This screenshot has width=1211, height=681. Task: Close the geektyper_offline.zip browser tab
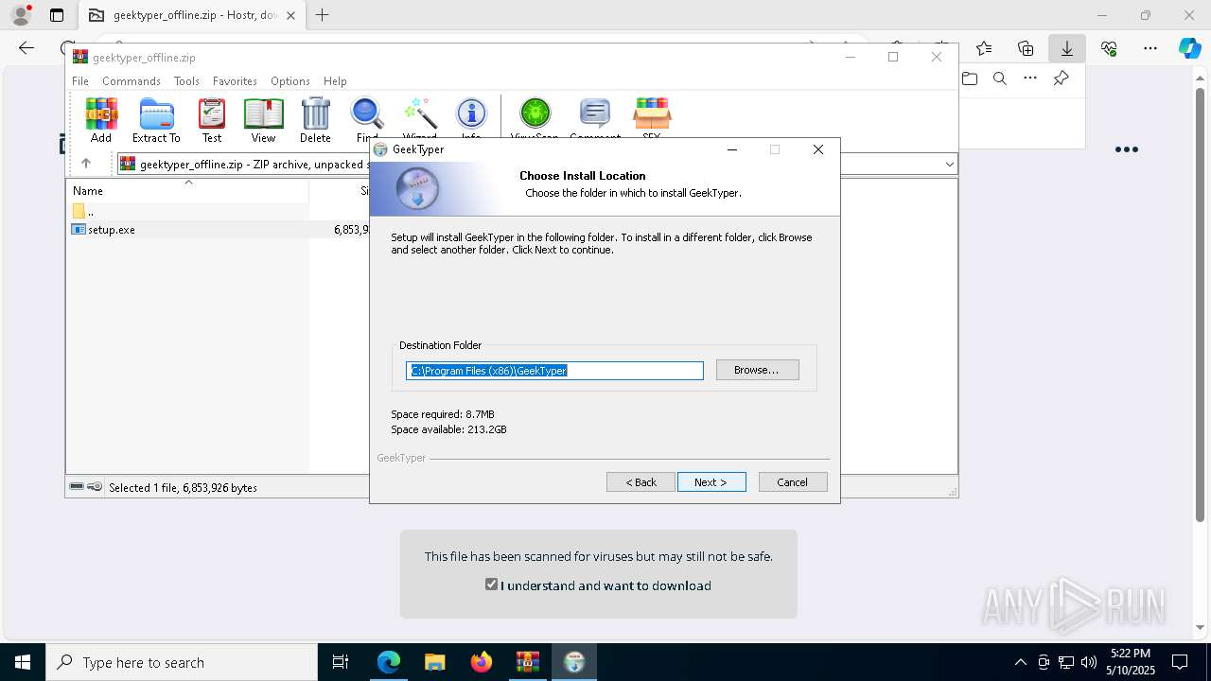click(x=290, y=15)
